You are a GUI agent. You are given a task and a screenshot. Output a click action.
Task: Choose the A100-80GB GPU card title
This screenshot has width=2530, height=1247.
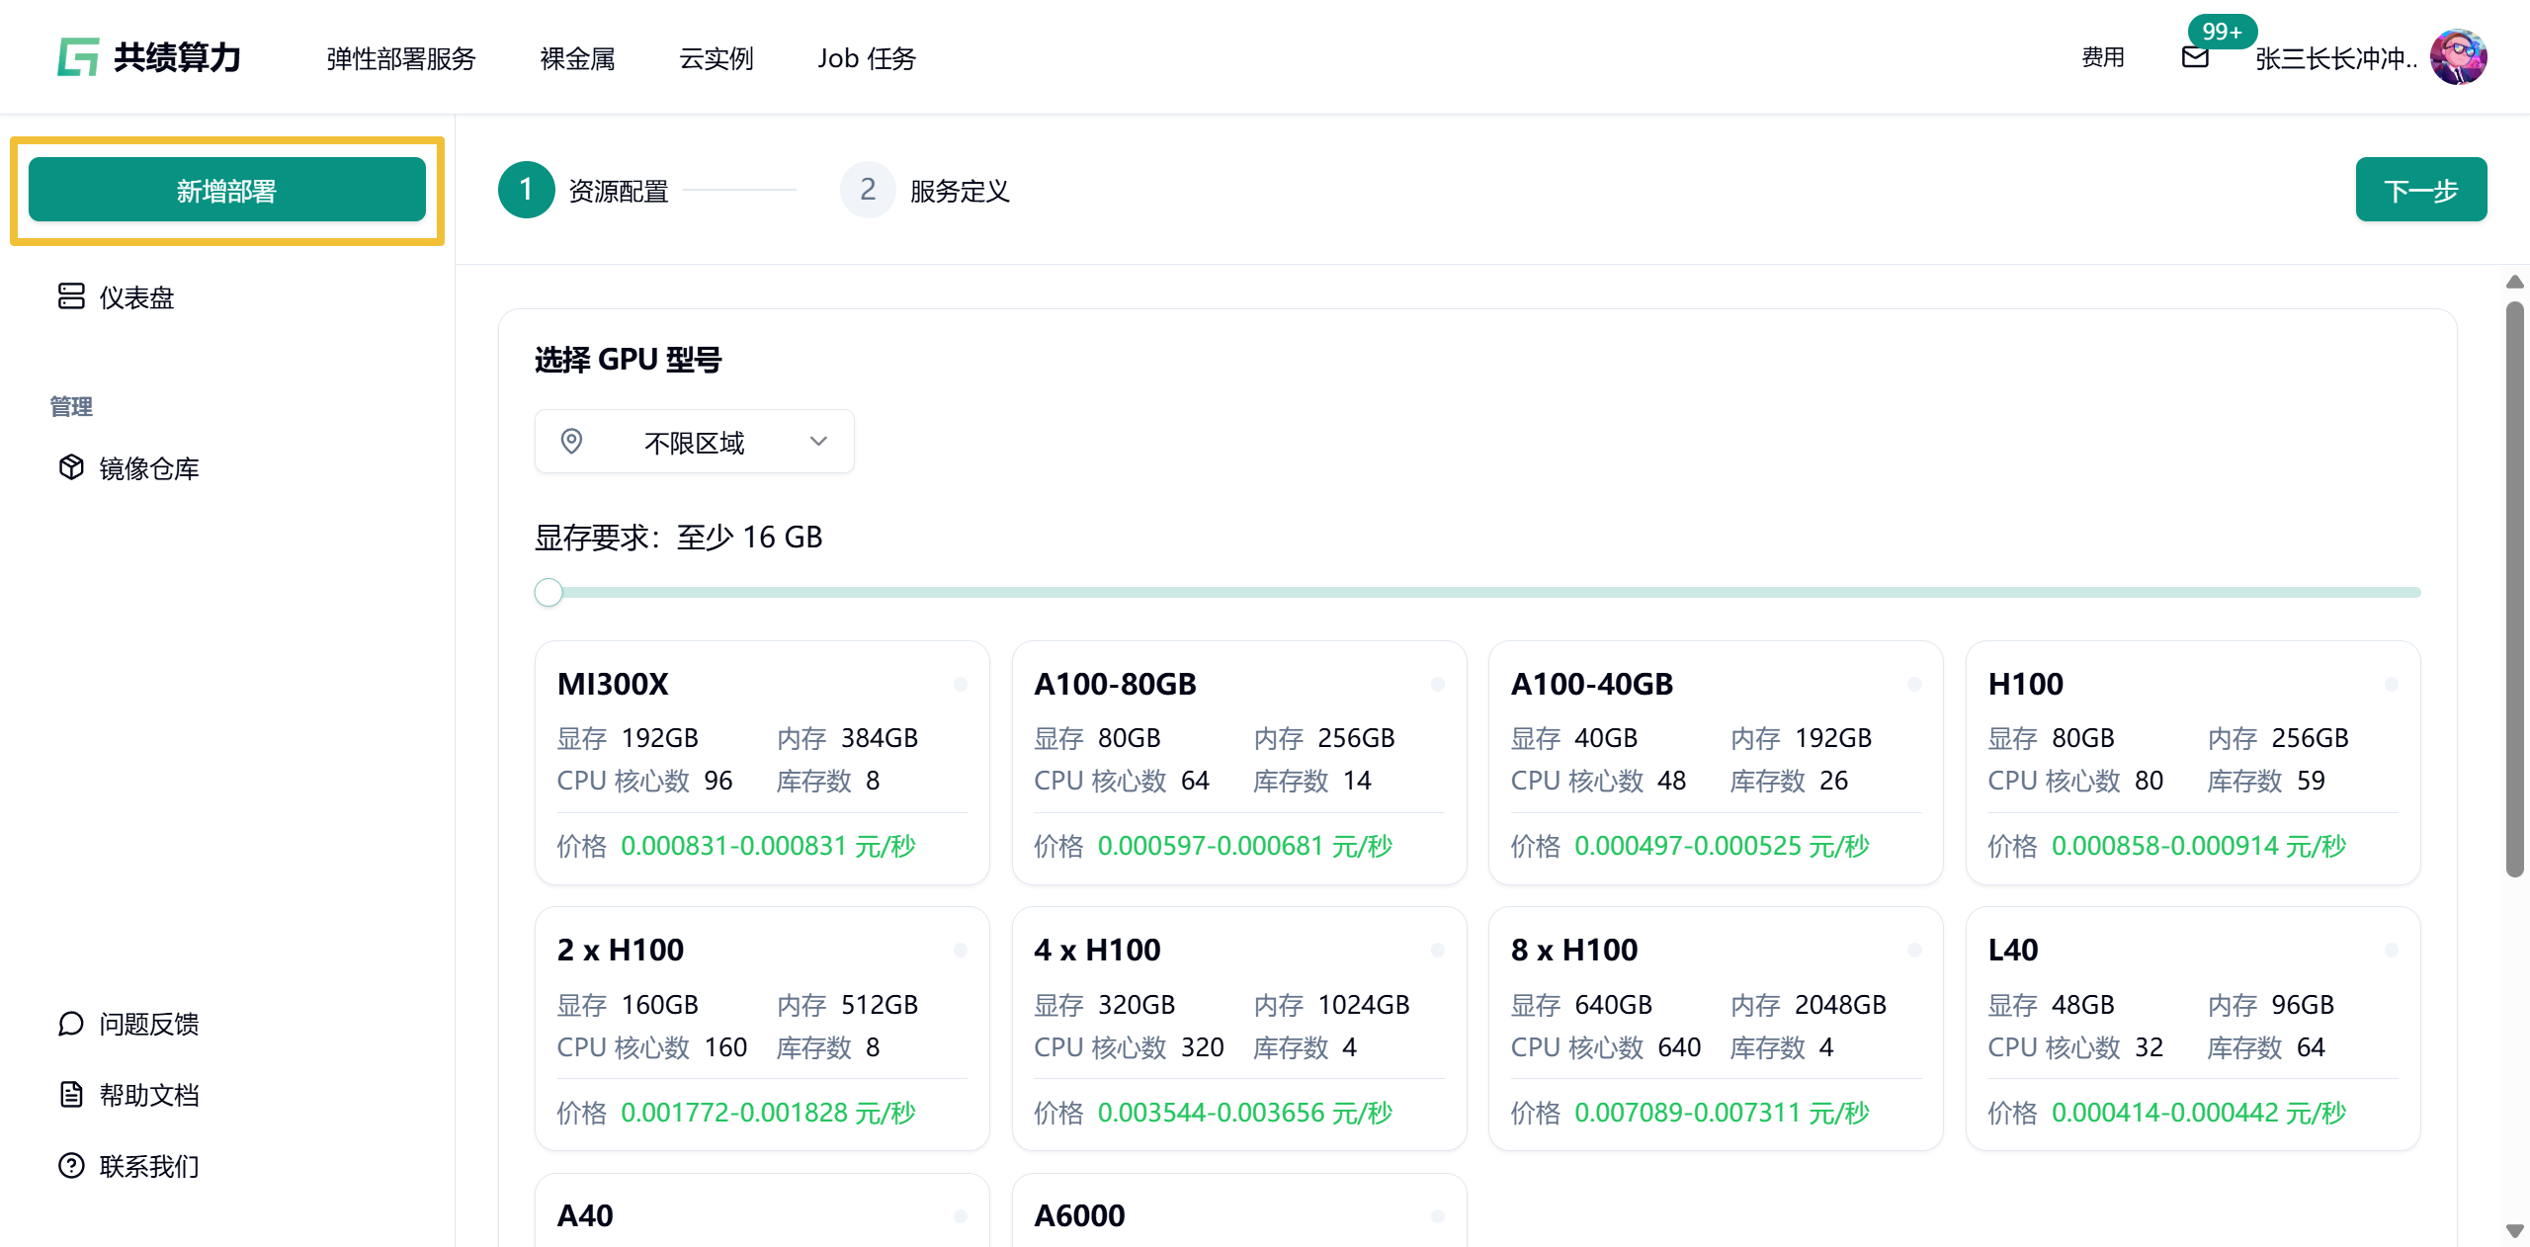coord(1115,684)
